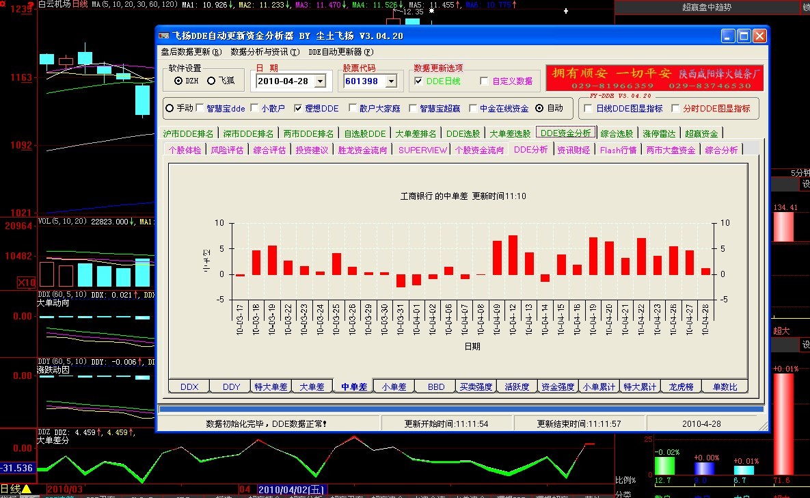This screenshot has height=498, width=810.
Task: Open the 资讯财经 sub-tab
Action: point(573,150)
